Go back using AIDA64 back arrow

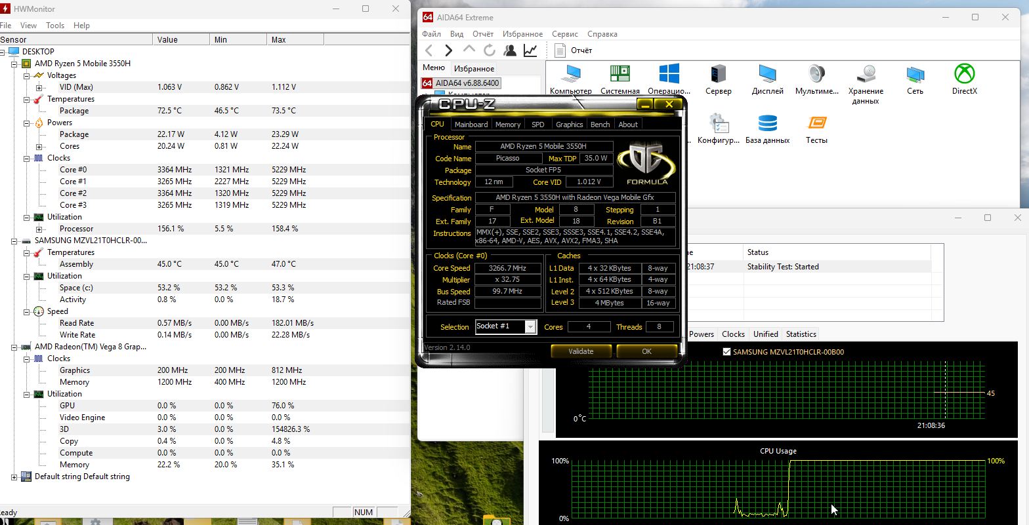(x=429, y=50)
